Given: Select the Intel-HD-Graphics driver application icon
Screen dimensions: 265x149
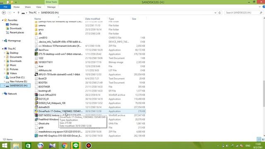Looking at the screenshot, I should (x=36, y=136).
